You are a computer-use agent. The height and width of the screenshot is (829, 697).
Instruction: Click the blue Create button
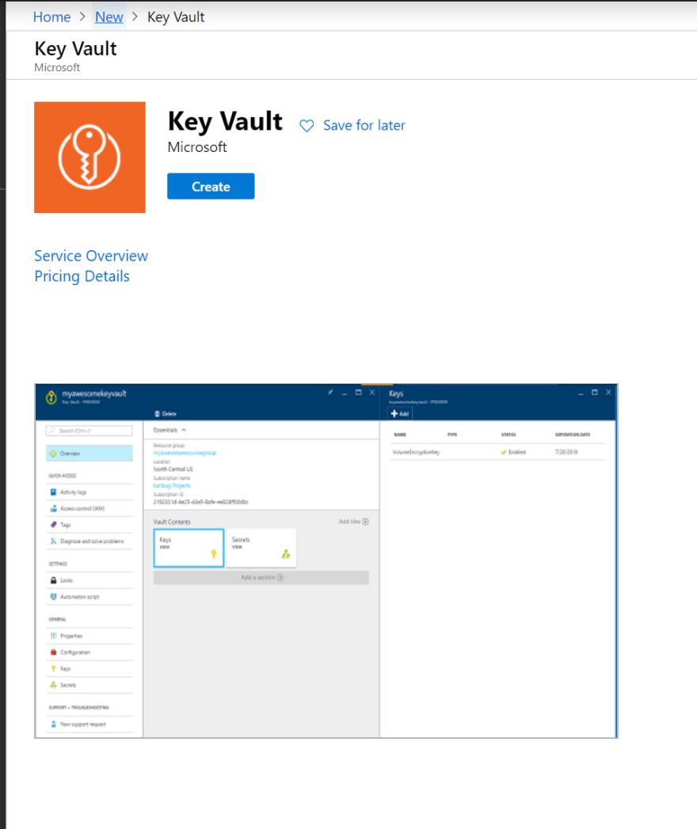[211, 186]
